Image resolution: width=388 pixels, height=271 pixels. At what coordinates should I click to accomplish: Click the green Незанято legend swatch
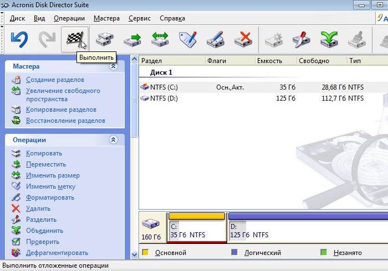[323, 252]
